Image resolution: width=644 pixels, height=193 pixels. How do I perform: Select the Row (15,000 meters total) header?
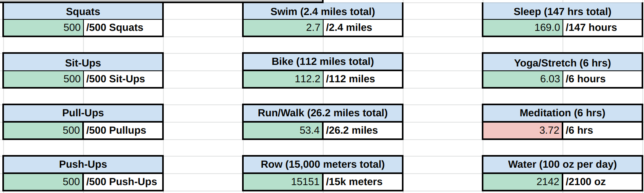pyautogui.click(x=322, y=165)
